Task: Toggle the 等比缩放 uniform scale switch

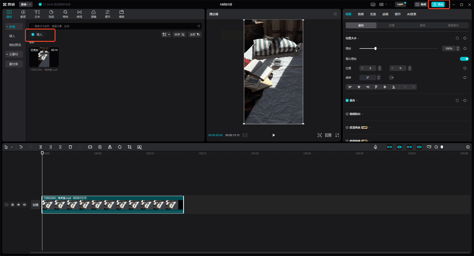Action: pos(464,59)
